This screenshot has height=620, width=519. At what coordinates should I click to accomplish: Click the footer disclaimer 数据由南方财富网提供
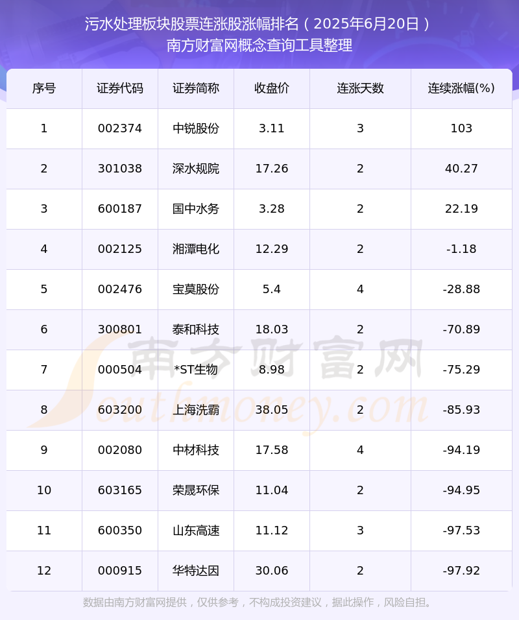coord(134,602)
